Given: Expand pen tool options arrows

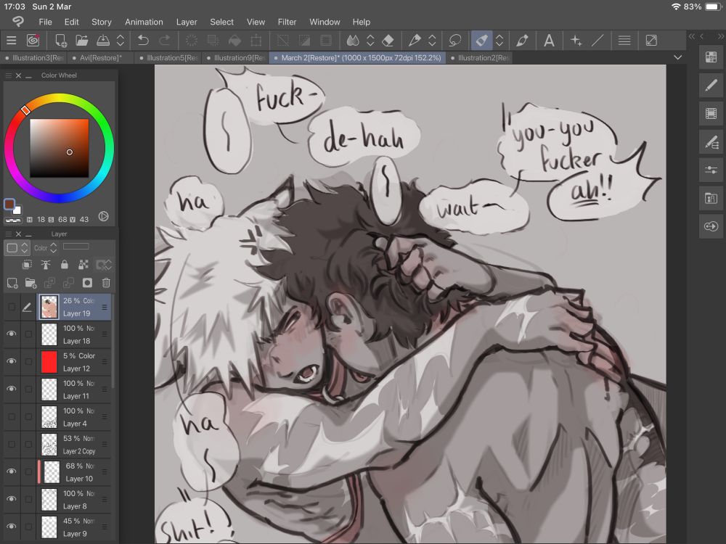Looking at the screenshot, I should pos(432,40).
